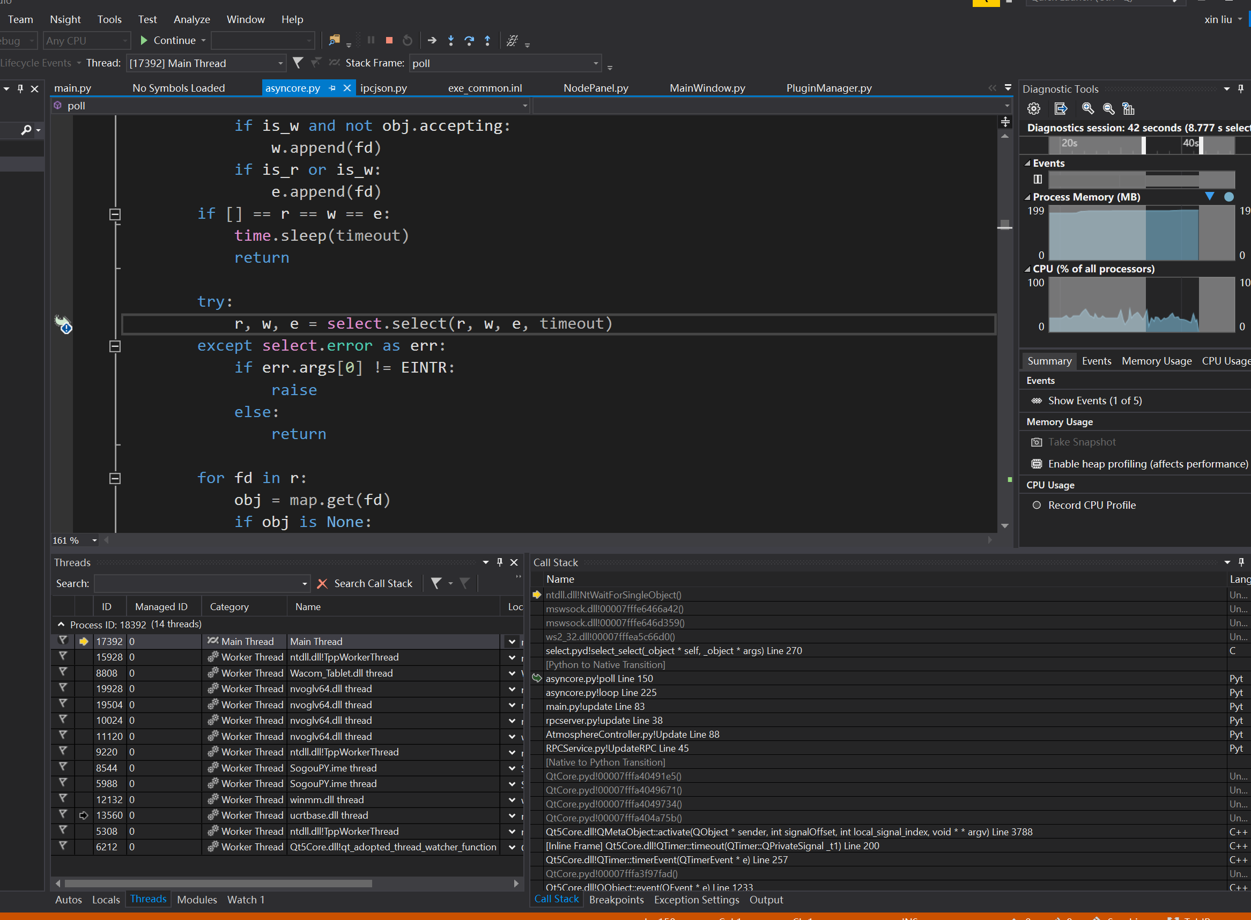Screen dimensions: 1251x920
Task: Pin the Threads panel
Action: [500, 562]
